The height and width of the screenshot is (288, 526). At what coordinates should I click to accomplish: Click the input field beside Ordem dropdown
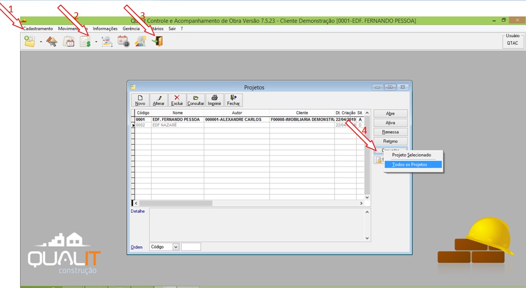(191, 247)
